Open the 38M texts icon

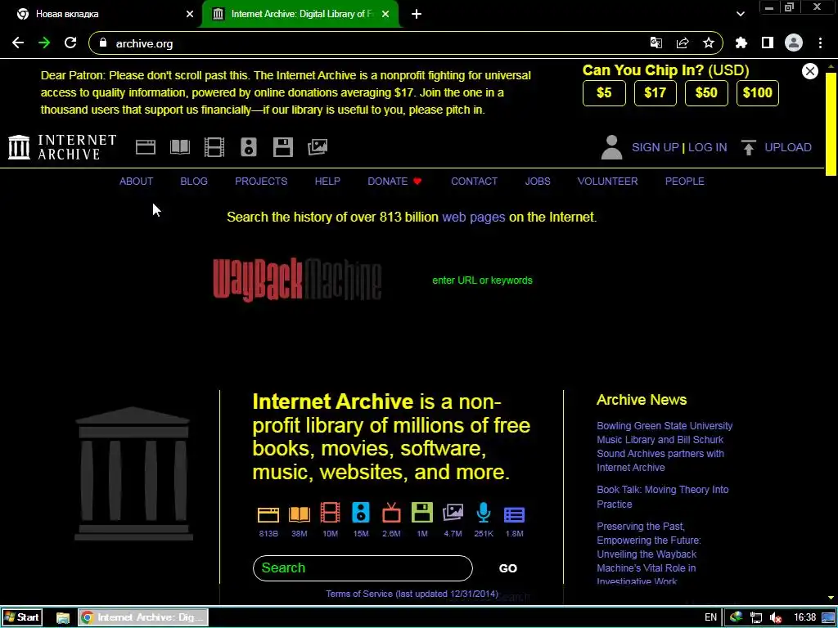tap(300, 514)
